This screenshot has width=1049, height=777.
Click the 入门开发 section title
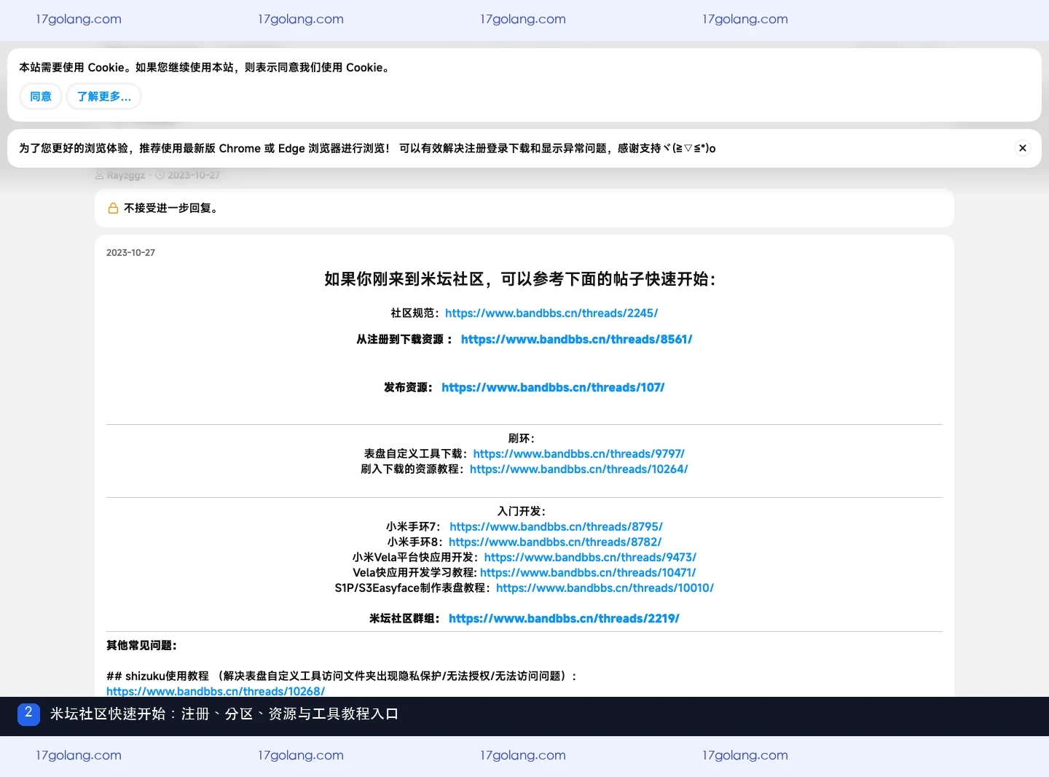click(x=522, y=512)
